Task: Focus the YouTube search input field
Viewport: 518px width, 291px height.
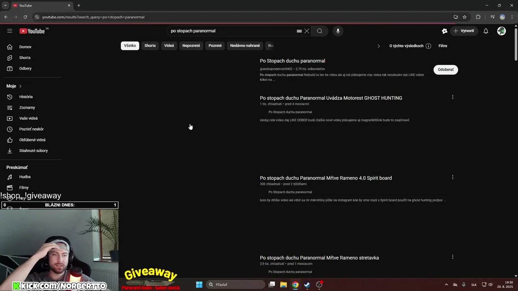Action: pos(233,31)
